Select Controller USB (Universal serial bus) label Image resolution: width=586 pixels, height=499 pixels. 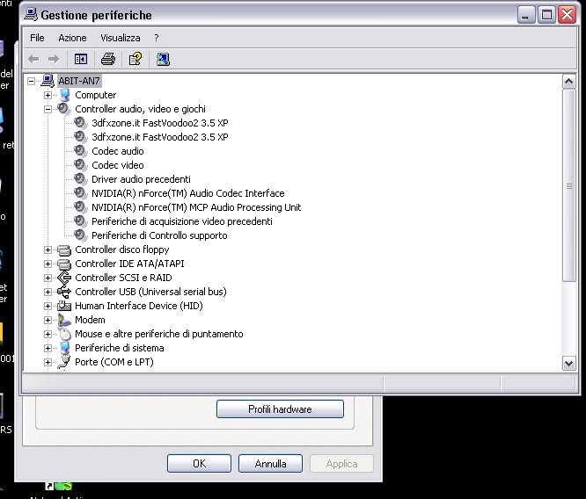point(150,292)
